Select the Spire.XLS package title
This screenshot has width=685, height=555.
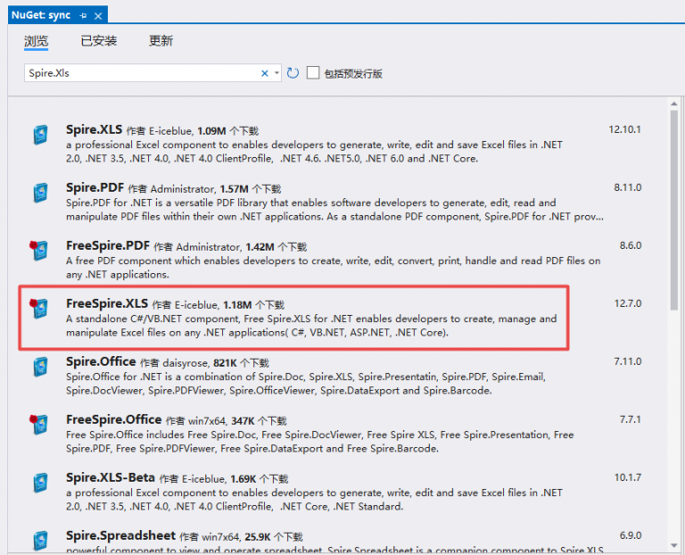pos(94,129)
